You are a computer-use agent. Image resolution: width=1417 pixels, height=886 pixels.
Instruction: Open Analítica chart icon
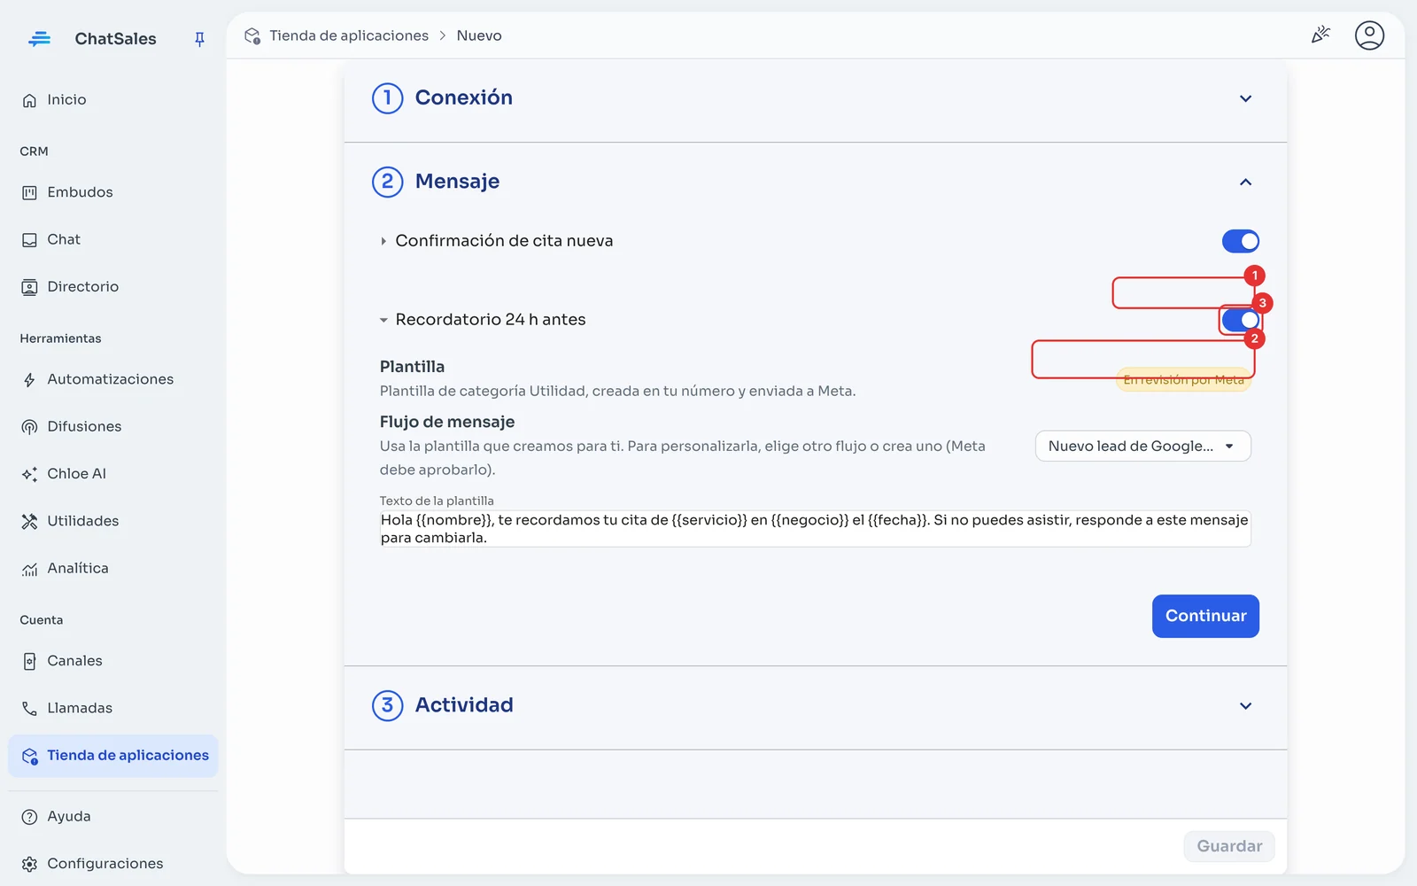coord(29,569)
